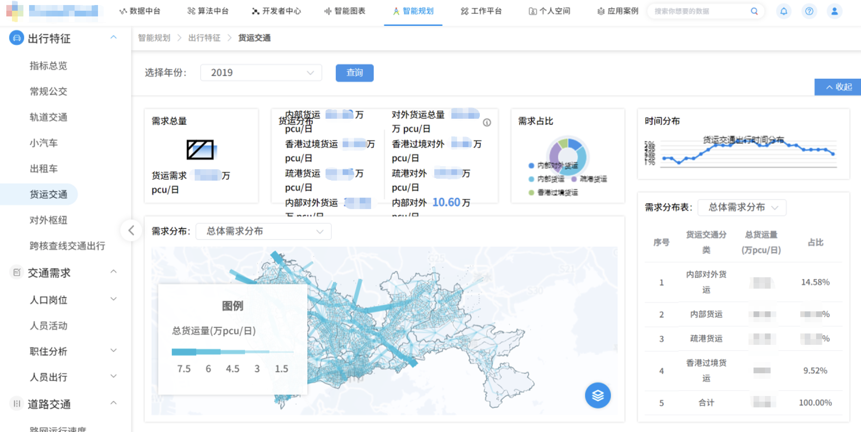861x432 pixels.
Task: Select 出租车 in sidebar
Action: point(44,169)
